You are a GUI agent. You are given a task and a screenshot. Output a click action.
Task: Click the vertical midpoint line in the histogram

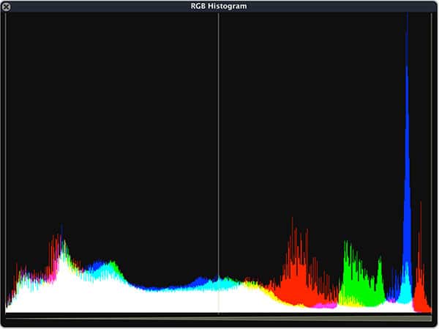pos(219,147)
